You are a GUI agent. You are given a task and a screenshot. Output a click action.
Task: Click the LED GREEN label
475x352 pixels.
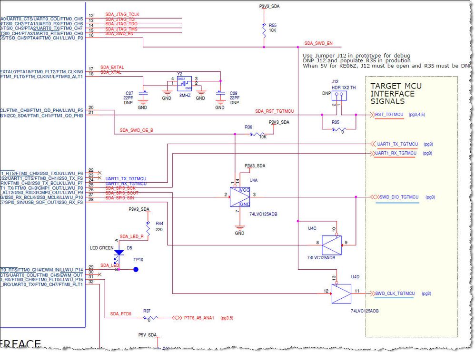(101, 248)
